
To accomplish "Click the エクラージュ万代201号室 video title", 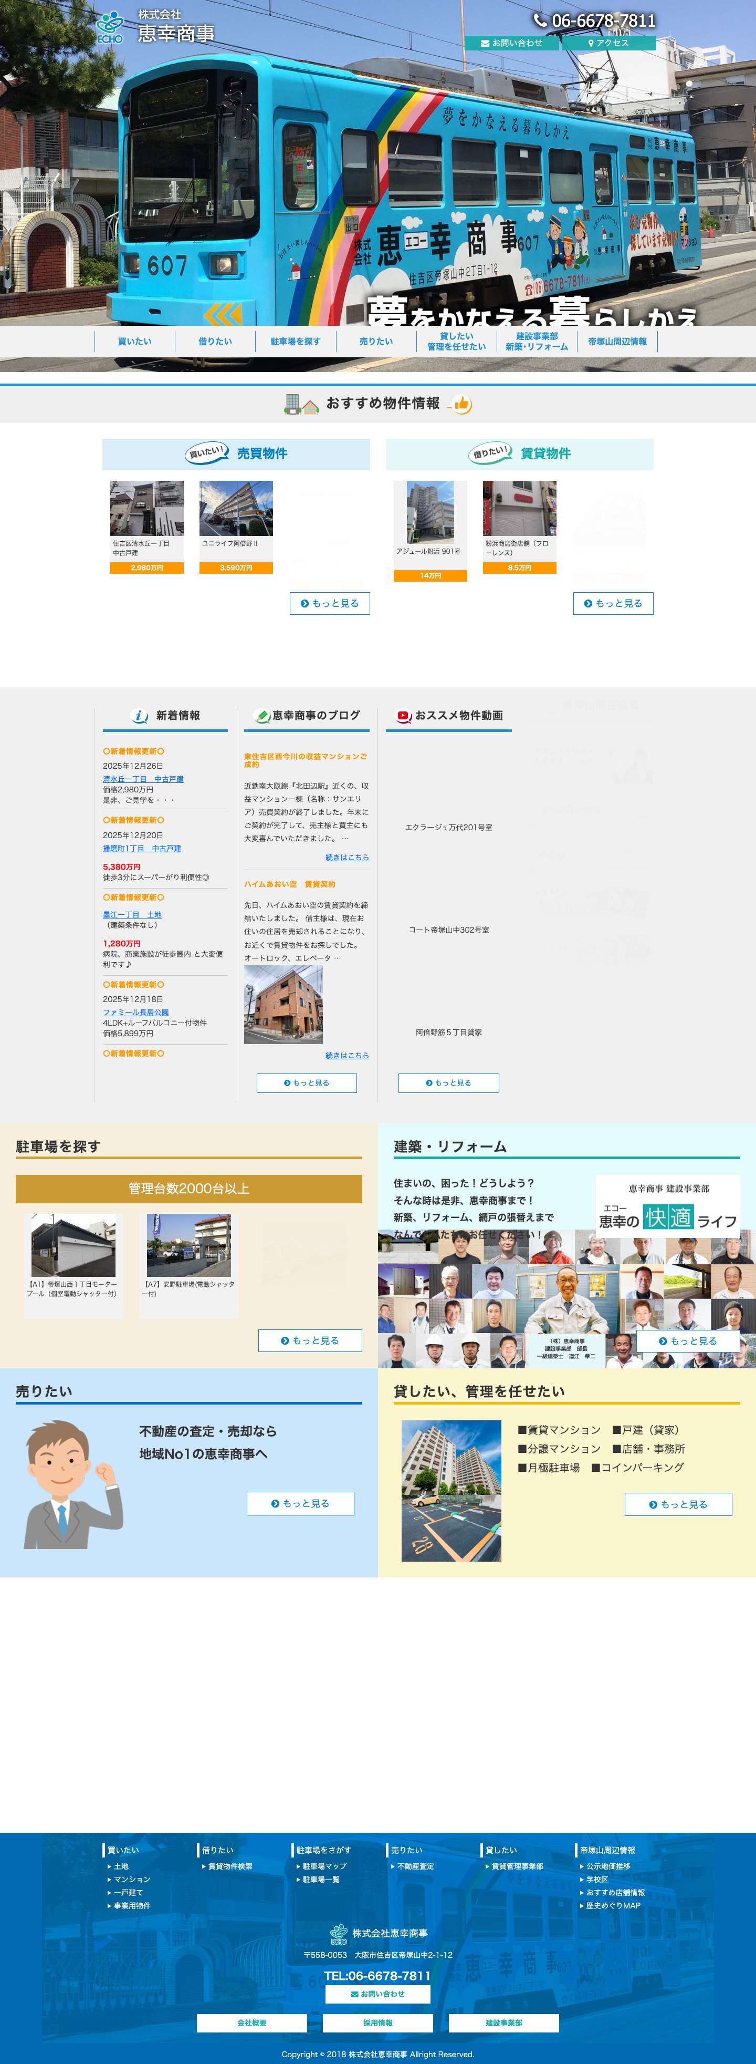I will 448,828.
